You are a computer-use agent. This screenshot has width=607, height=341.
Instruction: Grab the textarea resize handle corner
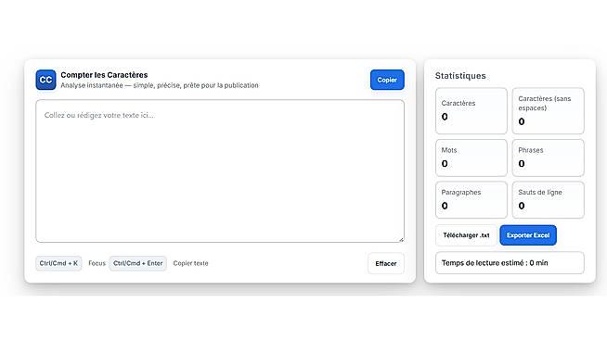point(401,240)
